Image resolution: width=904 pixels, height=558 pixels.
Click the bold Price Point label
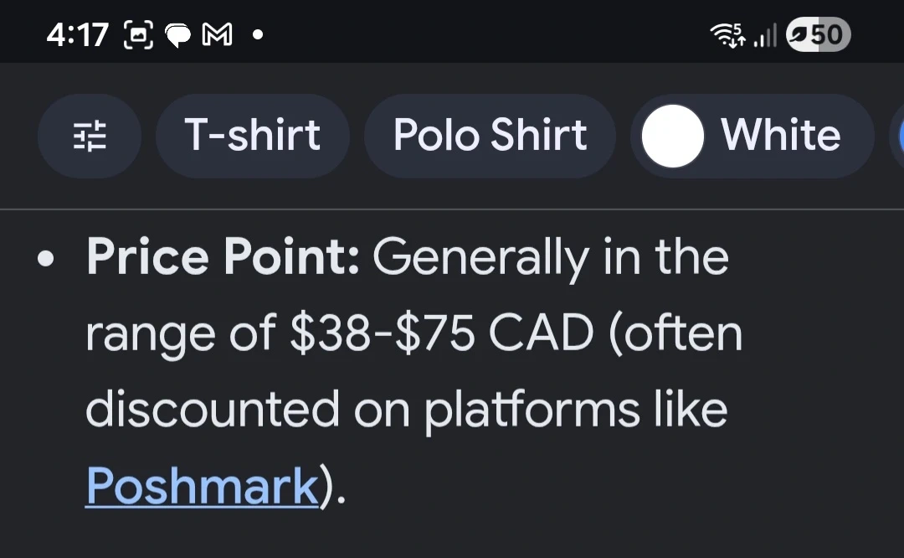click(223, 257)
